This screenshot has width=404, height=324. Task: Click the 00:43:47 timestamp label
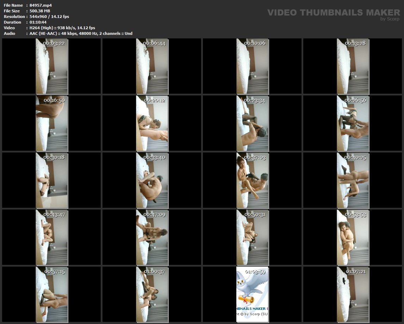[x=54, y=214]
